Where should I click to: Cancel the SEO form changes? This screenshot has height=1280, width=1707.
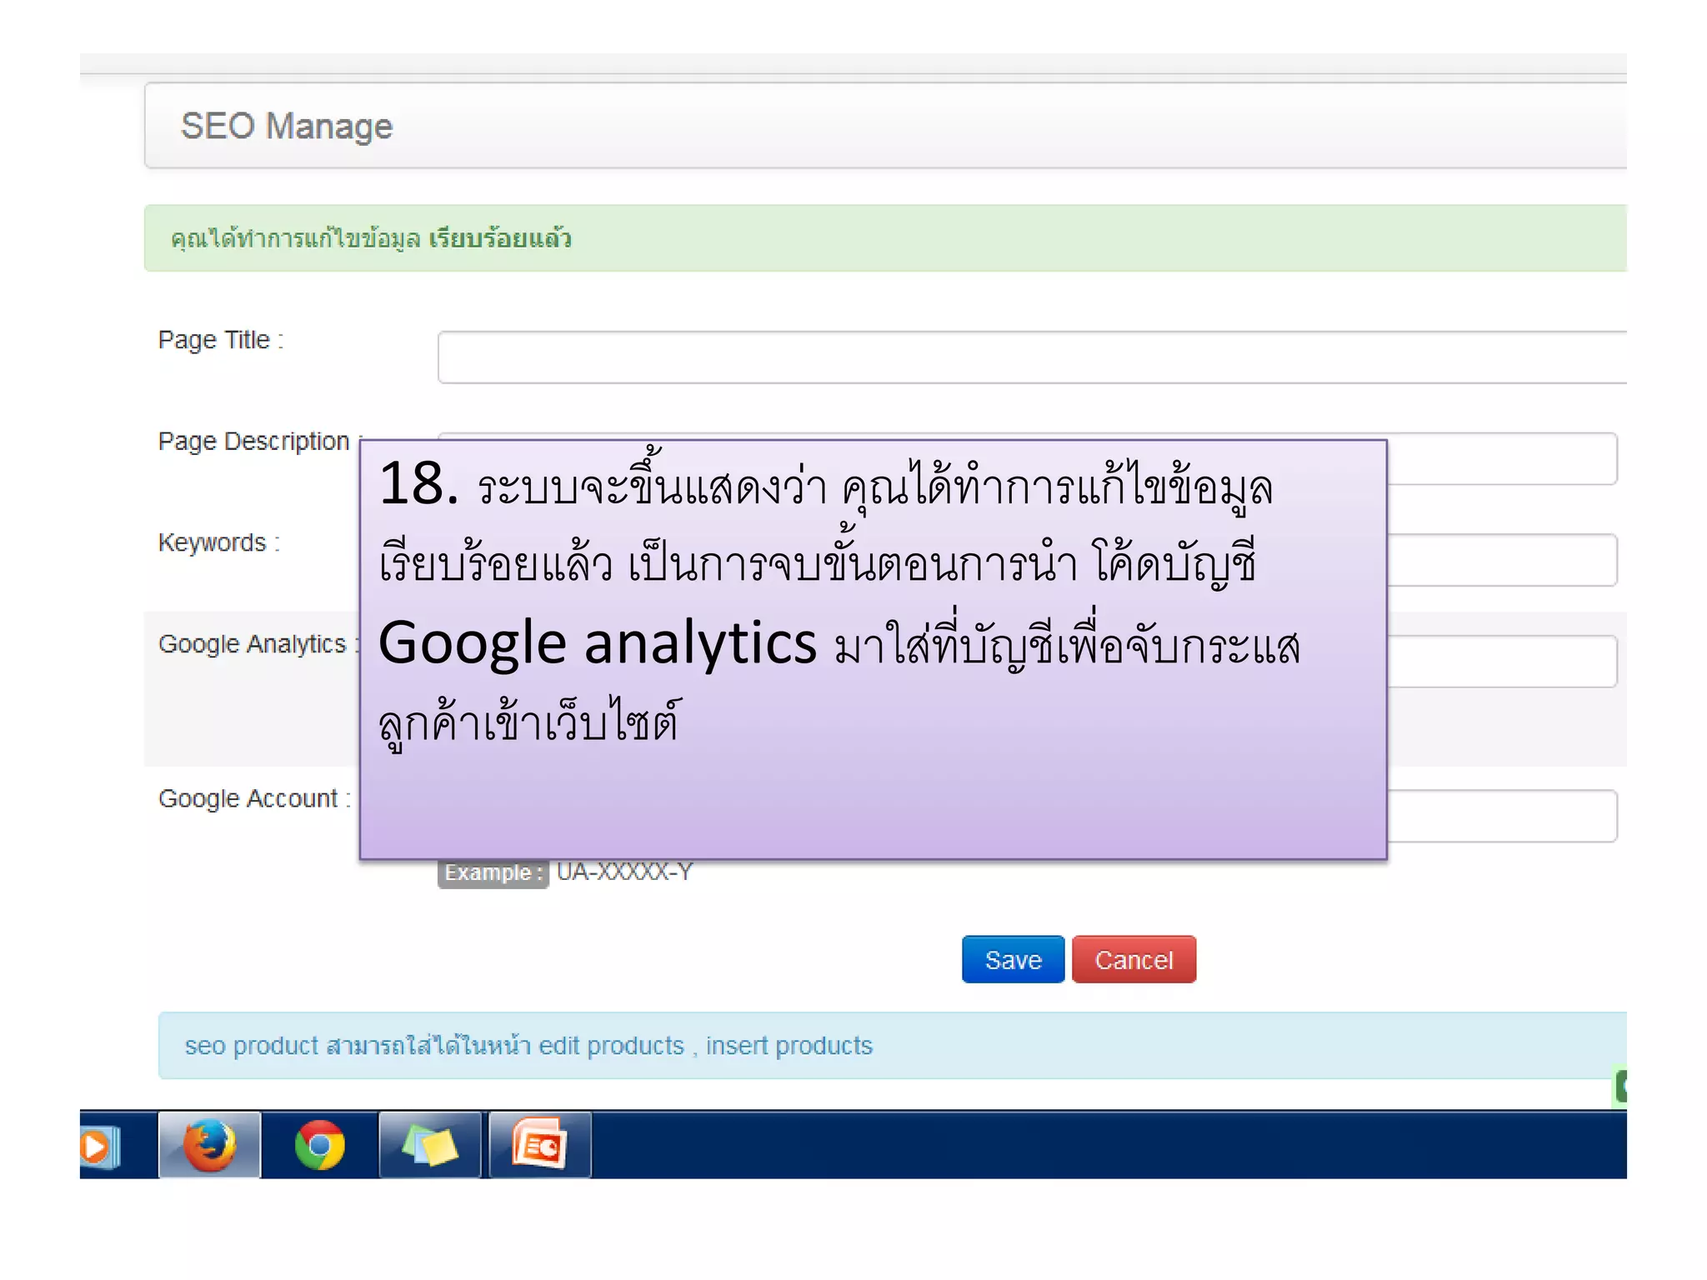(x=1134, y=959)
